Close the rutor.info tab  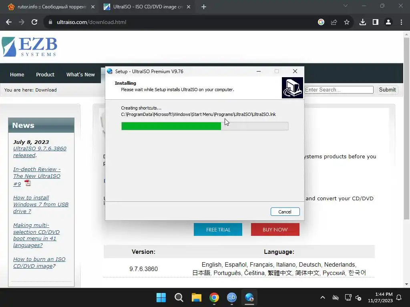(93, 7)
